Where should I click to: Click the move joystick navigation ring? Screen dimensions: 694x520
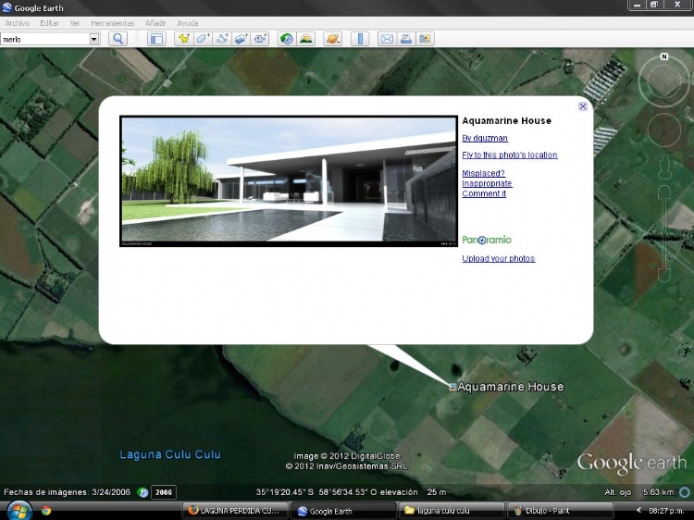663,130
